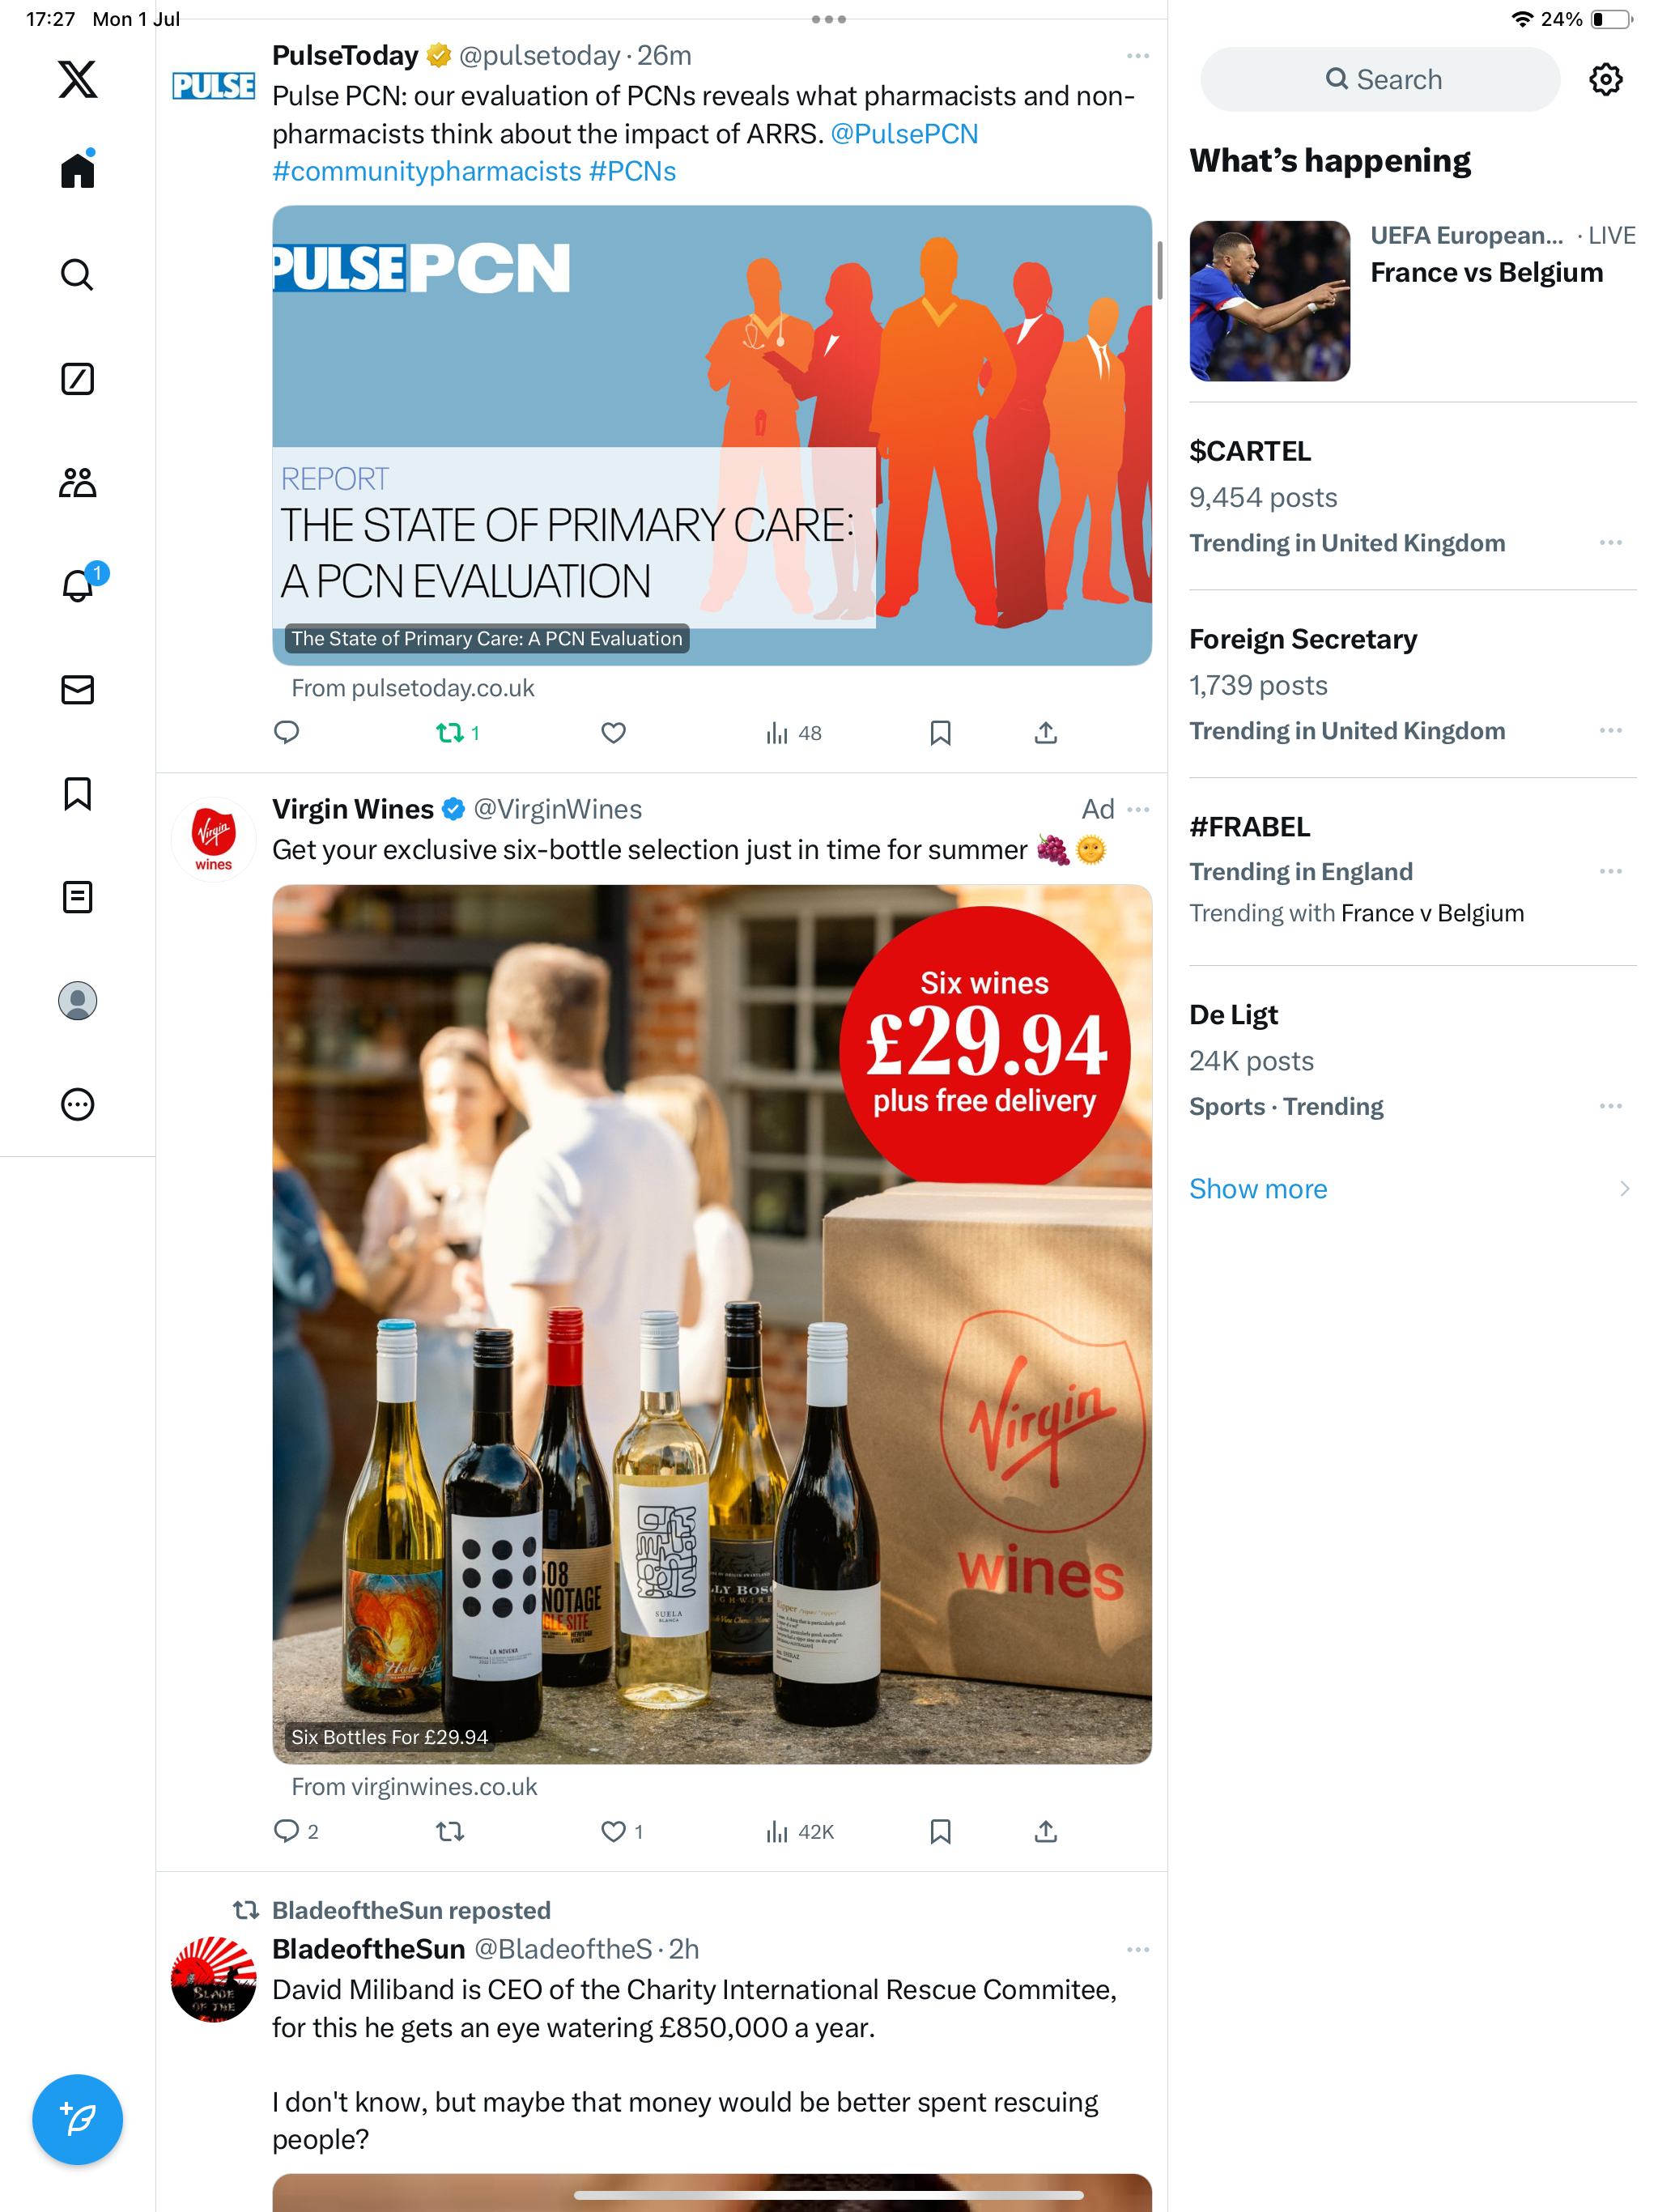The image size is (1658, 2212).
Task: Compose a new post with floating button
Action: coord(77,2119)
